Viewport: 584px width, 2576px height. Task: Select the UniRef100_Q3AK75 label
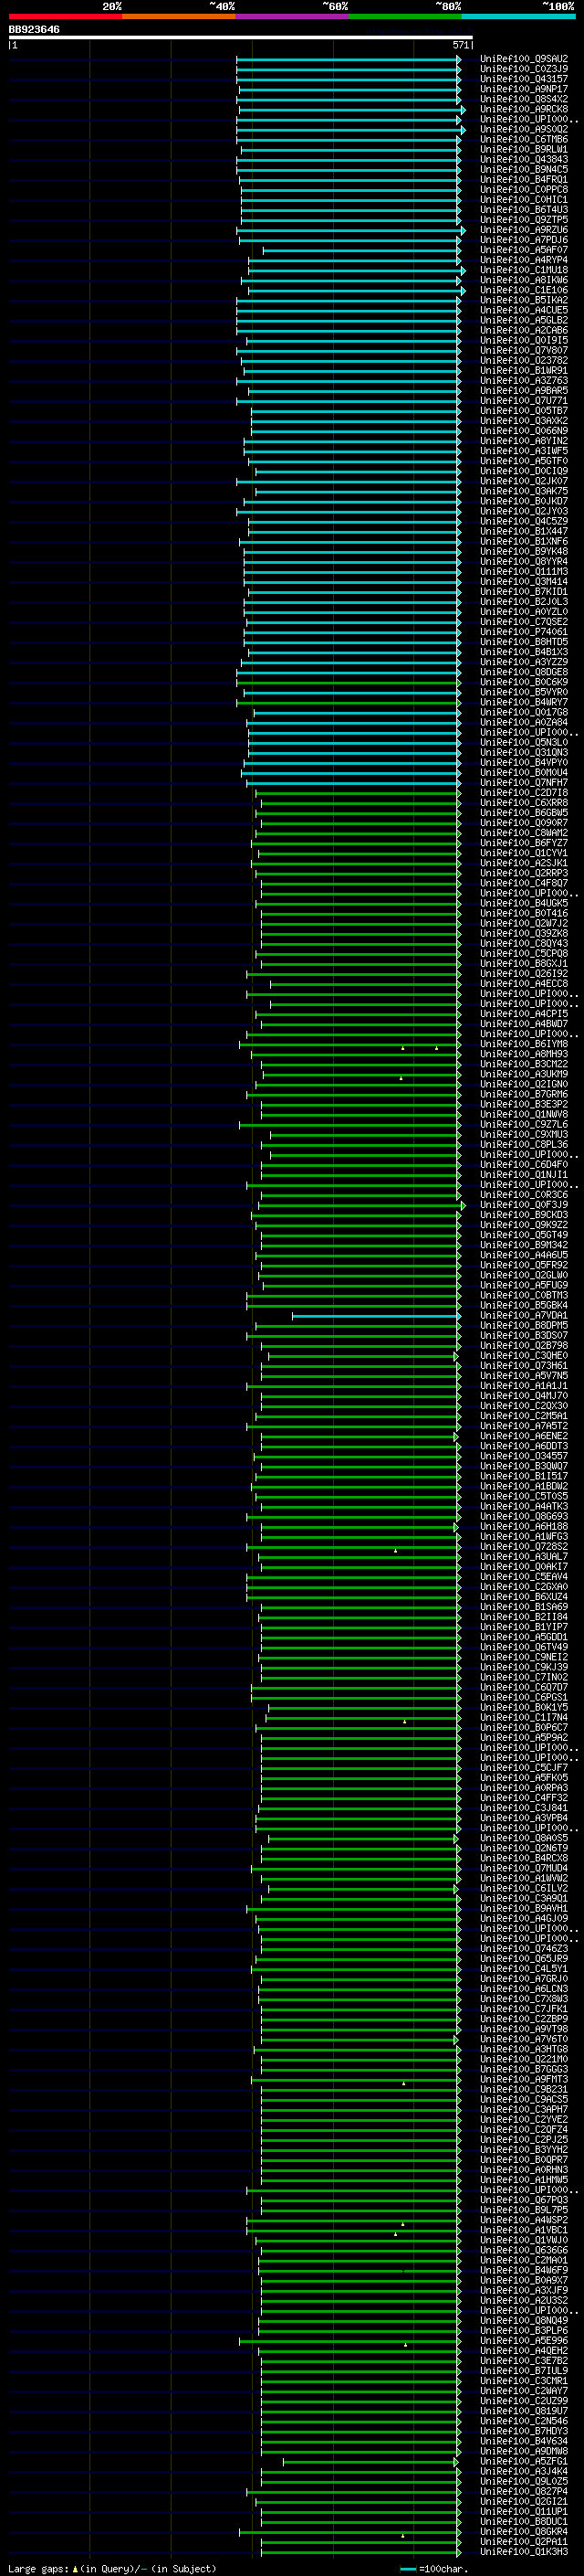click(524, 491)
